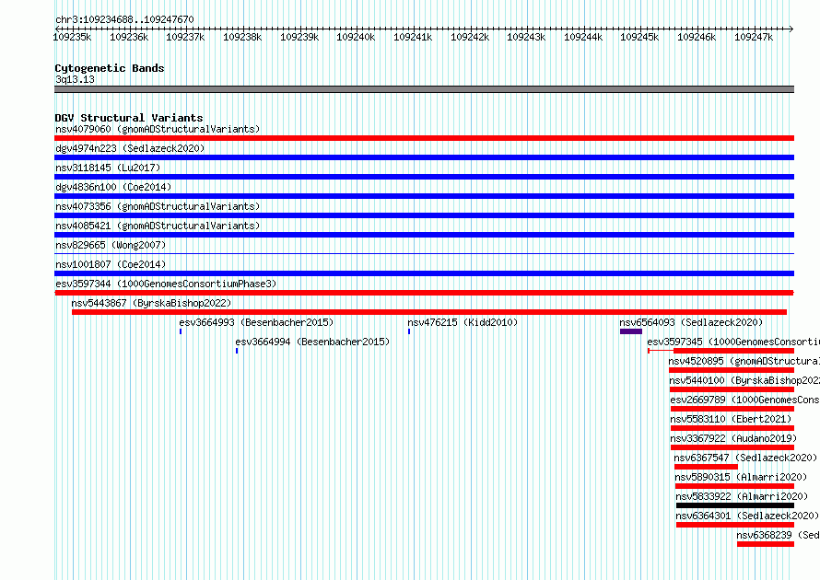
Task: Click the 109245k ruler tick label
Action: 639,37
